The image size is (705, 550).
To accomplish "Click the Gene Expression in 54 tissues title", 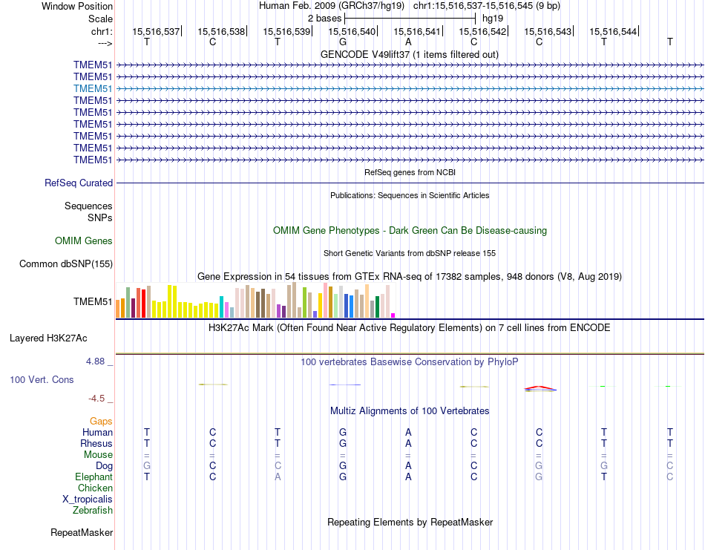I will [409, 276].
